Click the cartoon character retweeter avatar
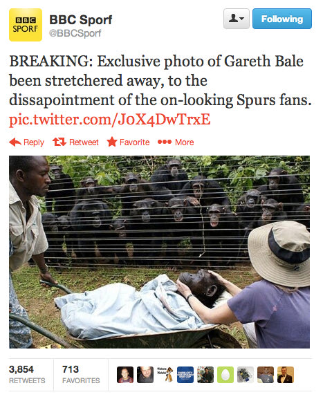 [x=165, y=375]
